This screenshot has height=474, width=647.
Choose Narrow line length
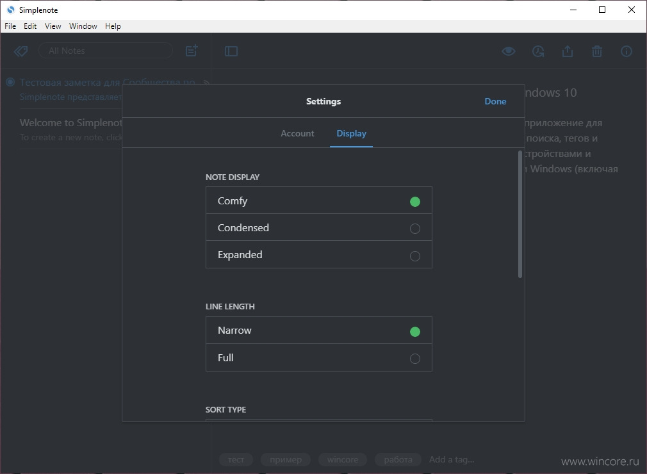point(319,331)
